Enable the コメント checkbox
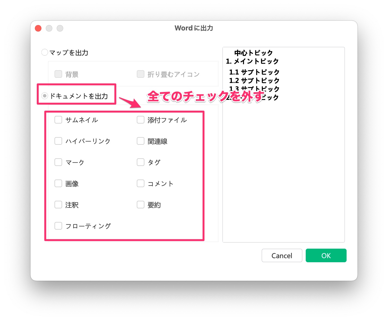This screenshot has height=321, width=388. pyautogui.click(x=141, y=183)
